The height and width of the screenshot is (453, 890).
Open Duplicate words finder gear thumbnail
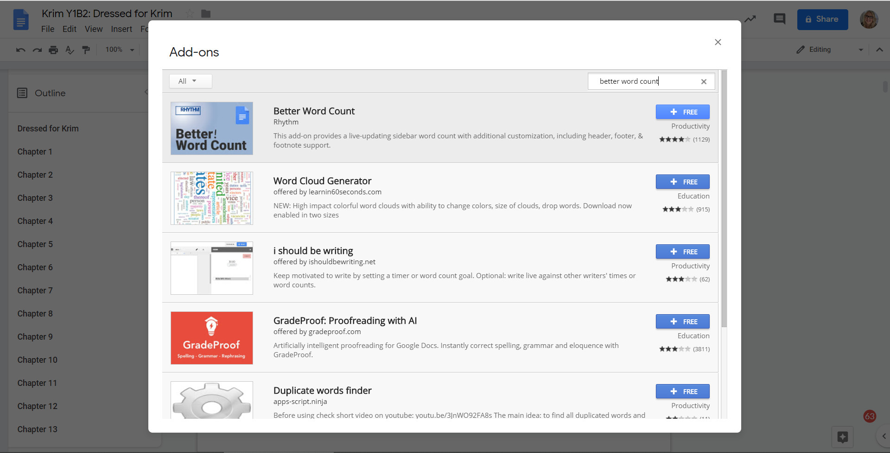[212, 400]
